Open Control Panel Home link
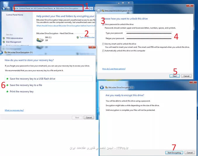This screenshot has height=156, width=198. pos(15,15)
